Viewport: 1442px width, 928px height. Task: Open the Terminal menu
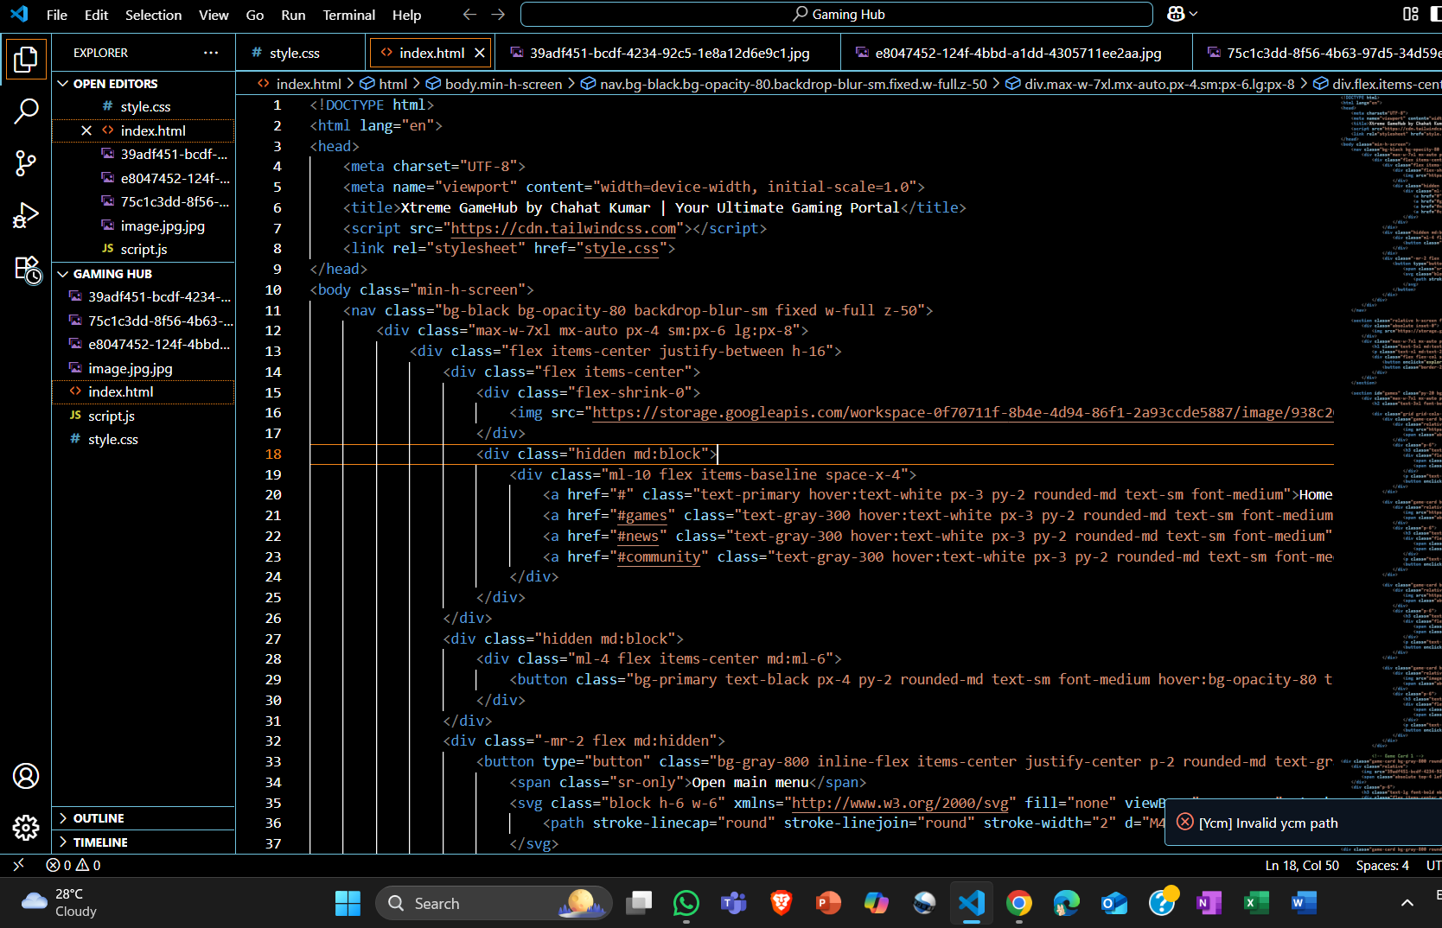348,15
